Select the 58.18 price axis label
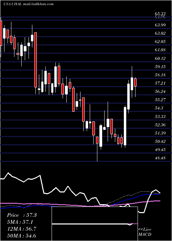172x241 pixels. click(x=160, y=75)
